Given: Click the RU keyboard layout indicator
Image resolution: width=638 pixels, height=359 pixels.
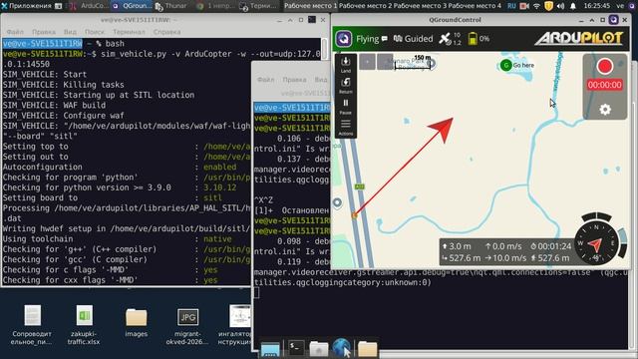Looking at the screenshot, I should [511, 6].
